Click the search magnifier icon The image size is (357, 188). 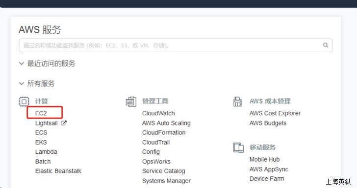[x=326, y=45]
